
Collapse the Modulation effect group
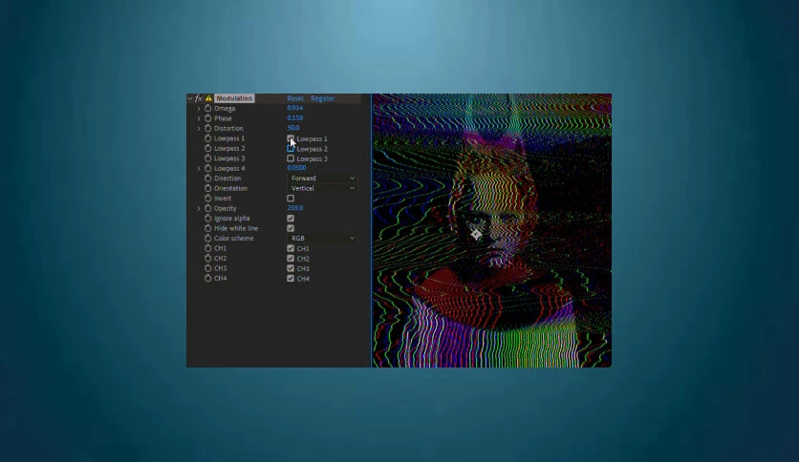pyautogui.click(x=189, y=98)
